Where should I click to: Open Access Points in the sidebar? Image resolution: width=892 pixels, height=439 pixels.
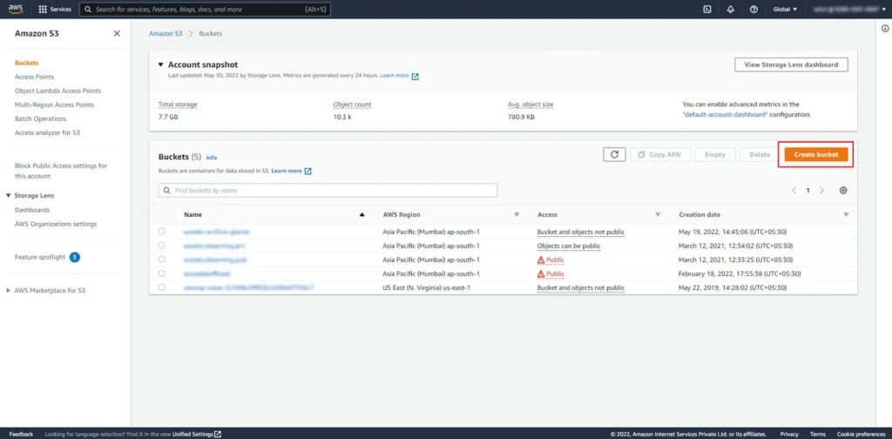tap(34, 77)
